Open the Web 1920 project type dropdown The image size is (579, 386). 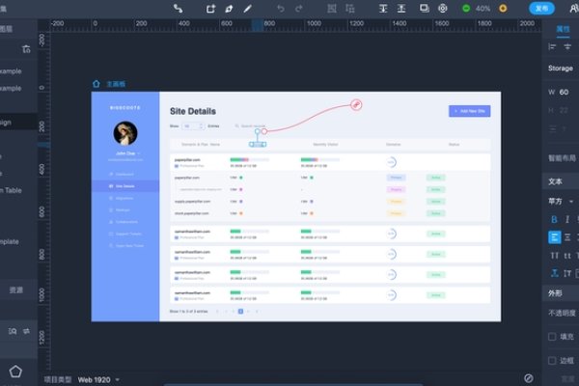pos(98,379)
